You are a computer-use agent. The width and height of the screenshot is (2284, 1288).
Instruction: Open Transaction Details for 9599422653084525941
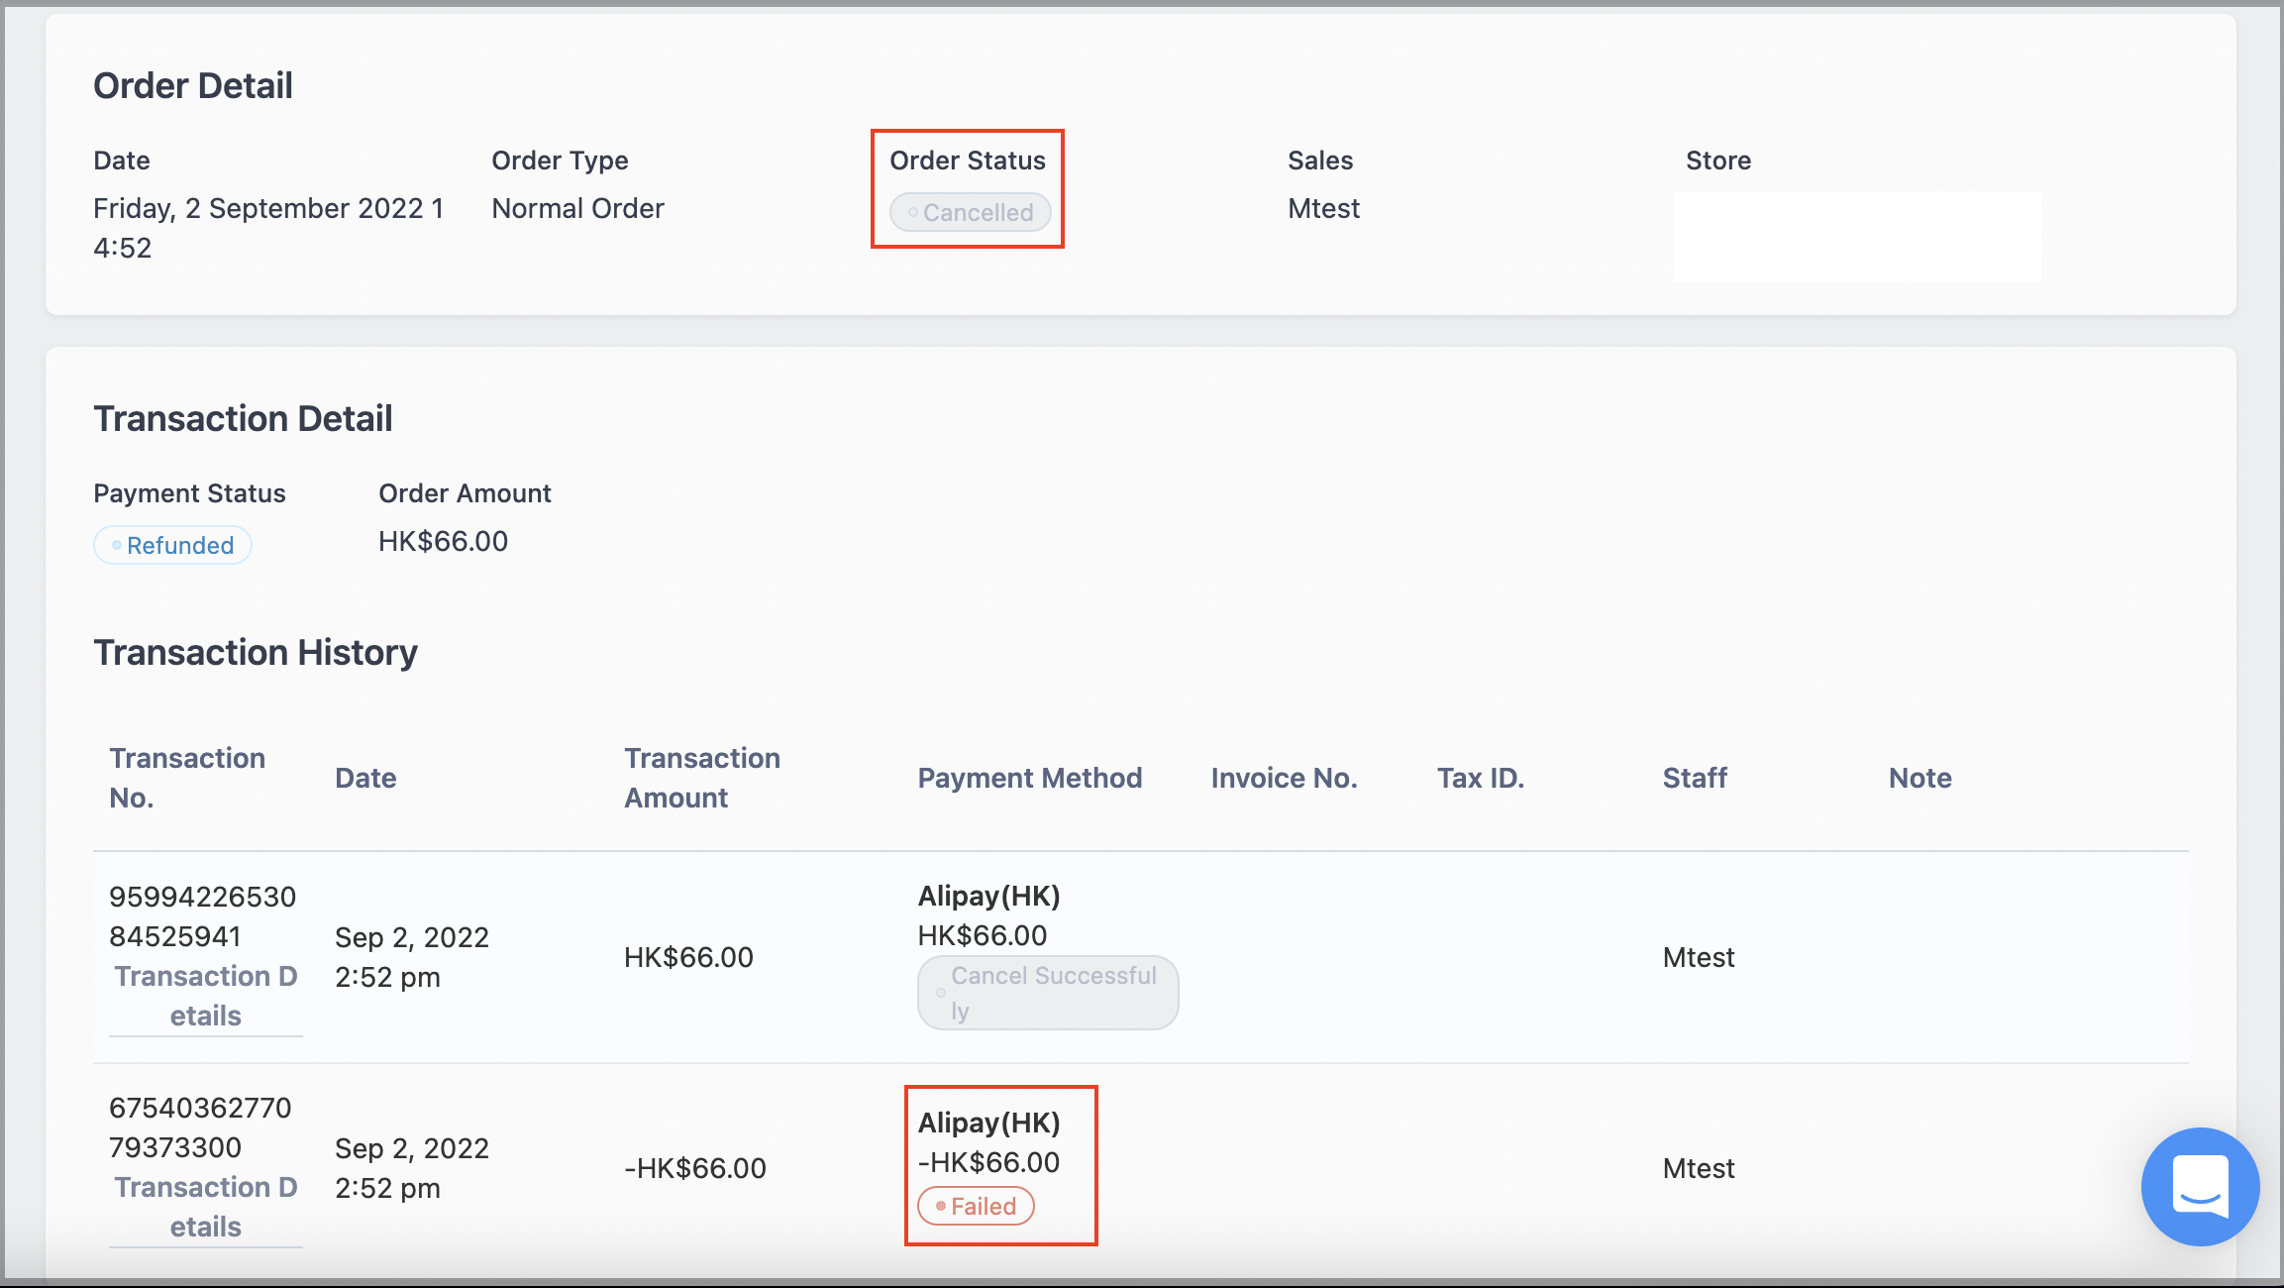(206, 996)
